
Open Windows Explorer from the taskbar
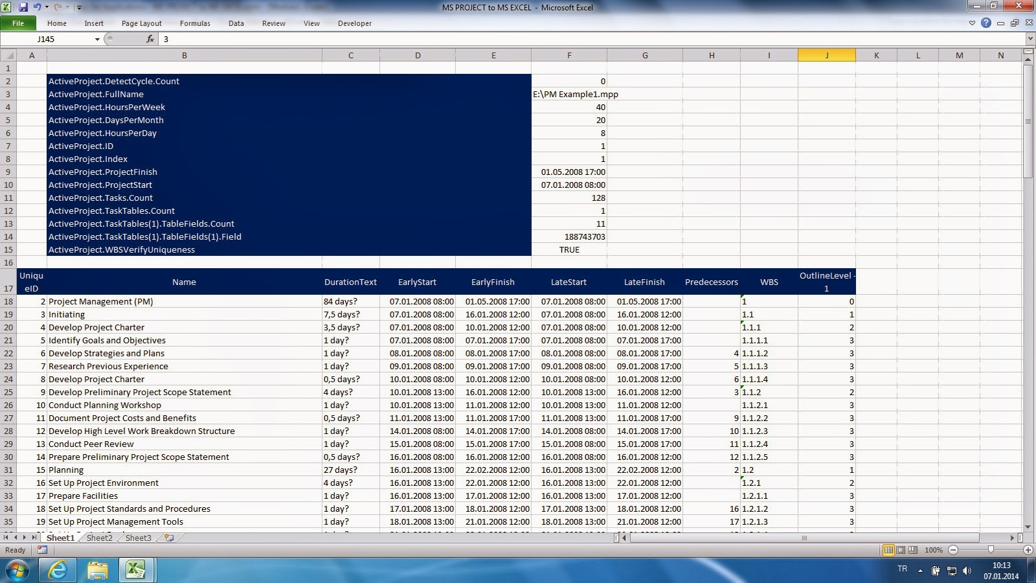tap(98, 570)
